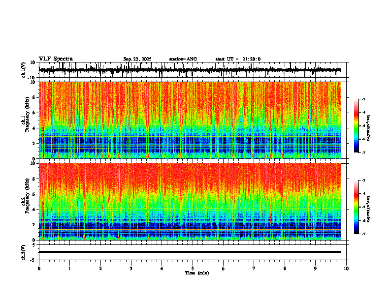Click the 'ch.3(V)' axis label
Image resolution: width=390 pixels, height=301 pixels.
pyautogui.click(x=24, y=253)
